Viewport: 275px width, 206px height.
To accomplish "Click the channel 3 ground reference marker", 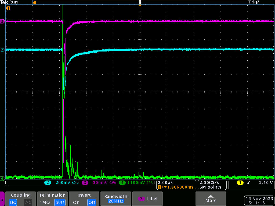I will click(x=2, y=21).
